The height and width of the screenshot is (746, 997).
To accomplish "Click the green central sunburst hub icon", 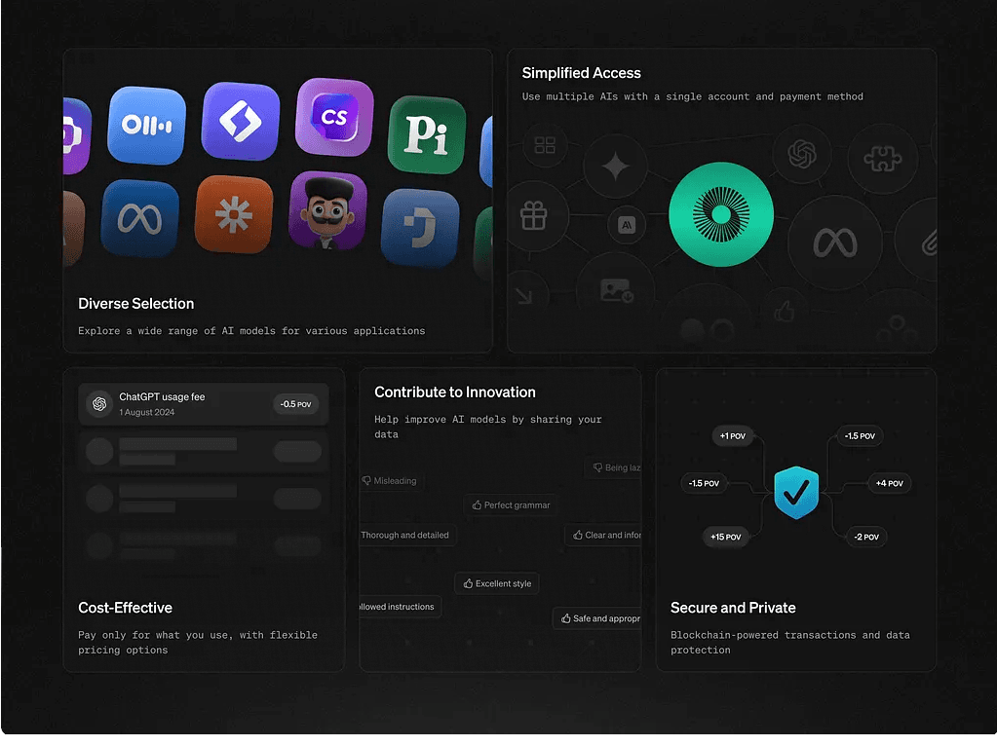I will click(721, 214).
